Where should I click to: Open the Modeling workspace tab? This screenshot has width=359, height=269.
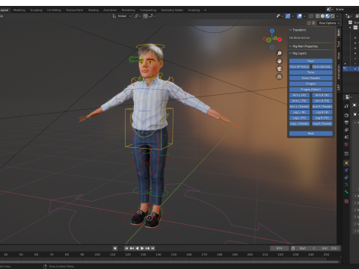[19, 10]
